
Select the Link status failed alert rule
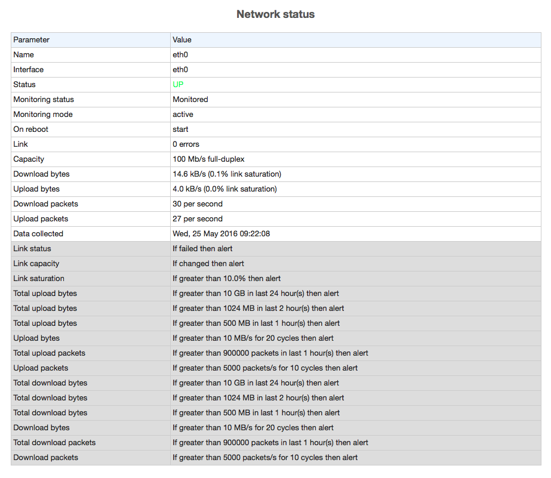tap(202, 249)
